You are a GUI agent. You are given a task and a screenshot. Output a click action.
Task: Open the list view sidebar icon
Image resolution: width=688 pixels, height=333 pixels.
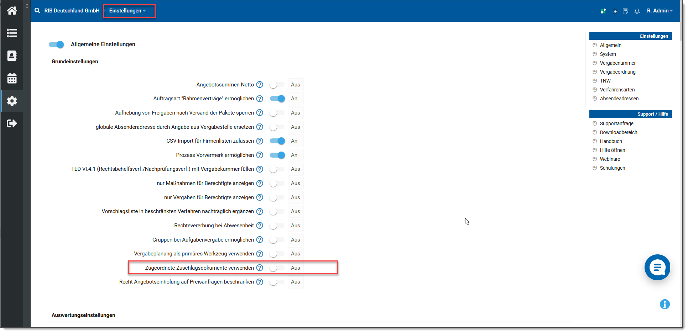[12, 33]
